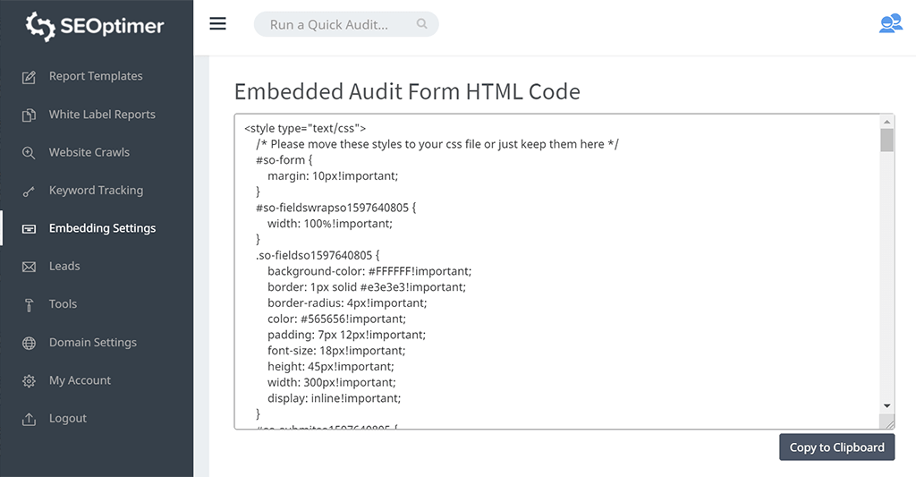916x477 pixels.
Task: Click the Report Templates pencil icon
Action: pos(30,77)
